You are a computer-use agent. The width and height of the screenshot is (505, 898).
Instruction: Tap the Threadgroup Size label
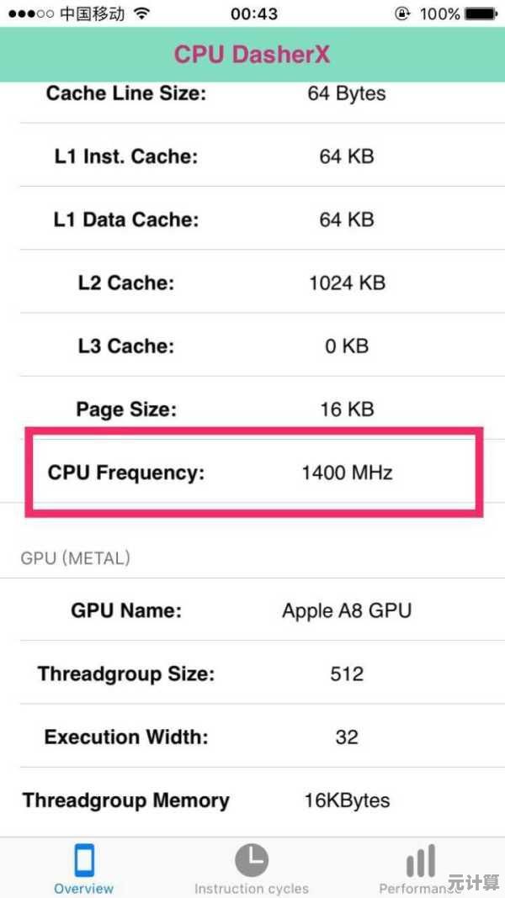[126, 673]
